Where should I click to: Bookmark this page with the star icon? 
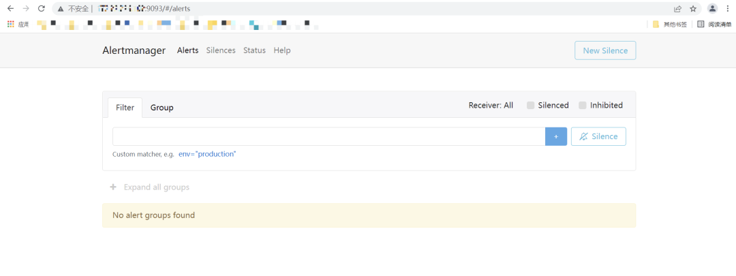pyautogui.click(x=693, y=8)
